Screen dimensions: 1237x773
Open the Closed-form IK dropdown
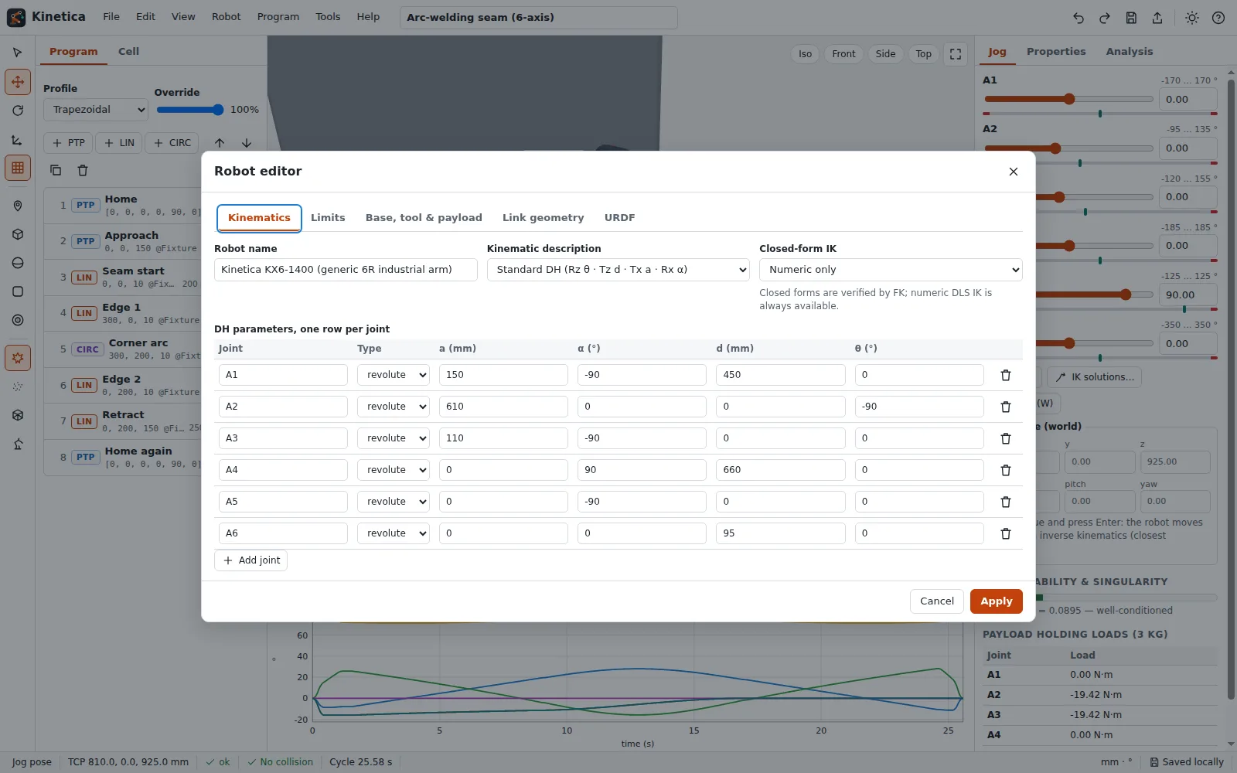(x=891, y=270)
